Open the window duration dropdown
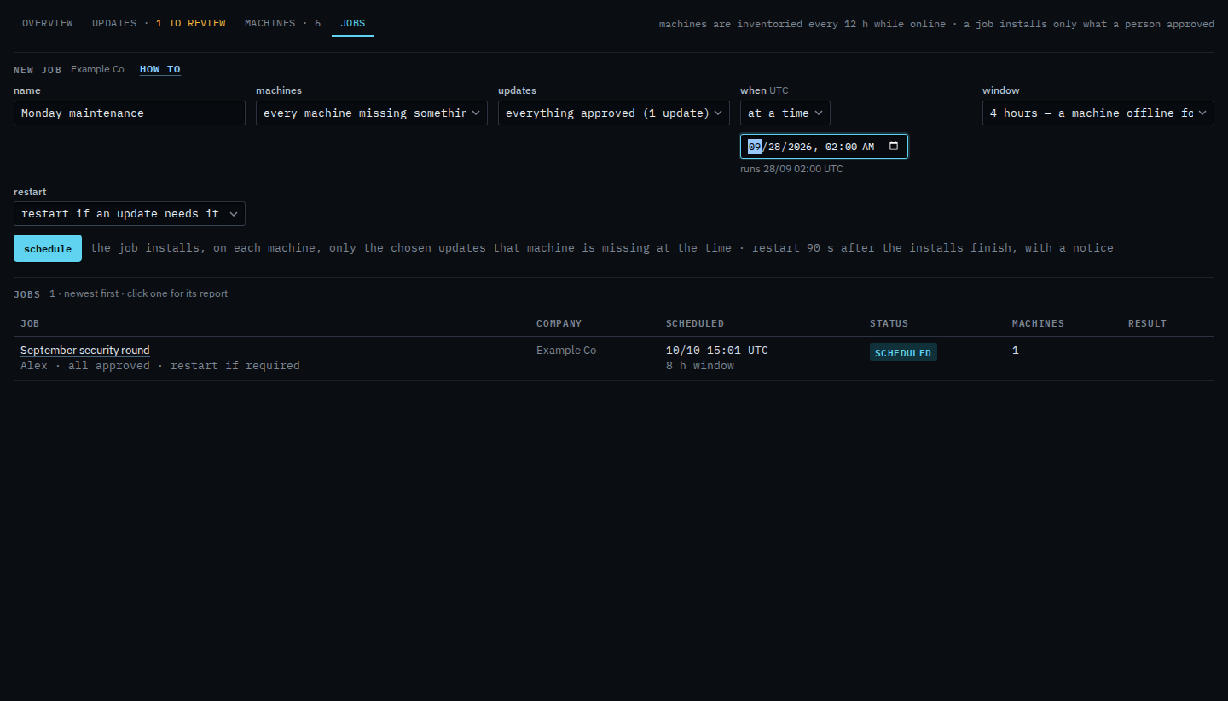Viewport: 1228px width, 701px height. (1098, 113)
